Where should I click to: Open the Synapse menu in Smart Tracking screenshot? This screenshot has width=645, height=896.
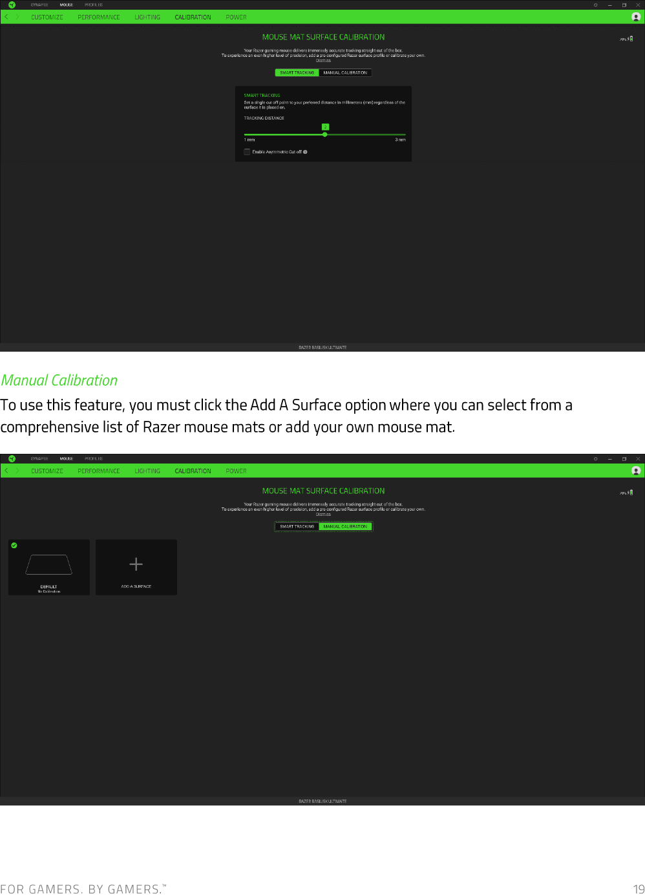pos(39,5)
